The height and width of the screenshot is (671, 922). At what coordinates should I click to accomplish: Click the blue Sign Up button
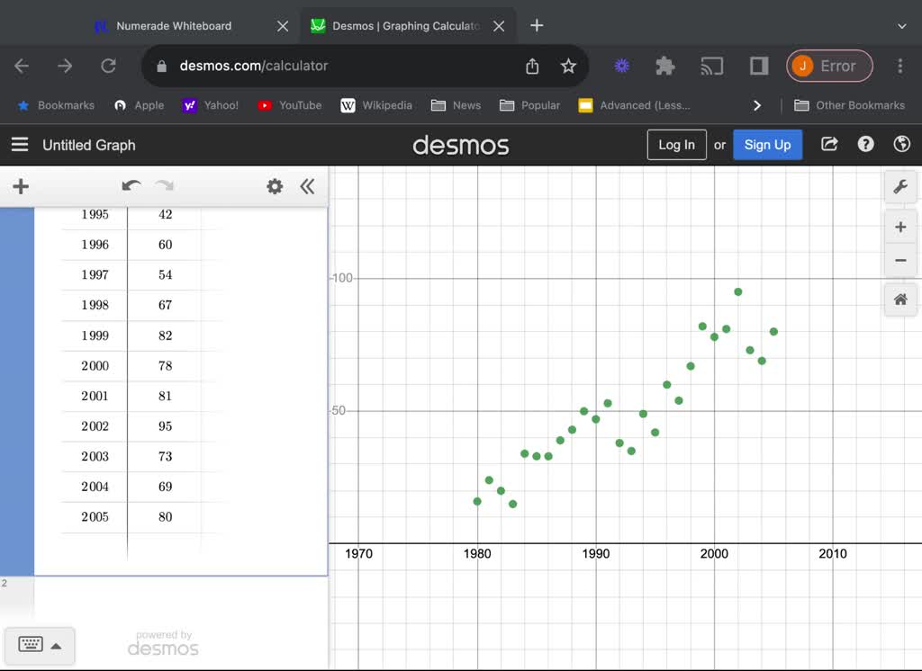pos(767,144)
